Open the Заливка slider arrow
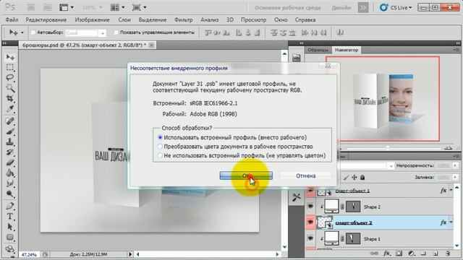Viewport: 463px width, 260px height. [455, 177]
